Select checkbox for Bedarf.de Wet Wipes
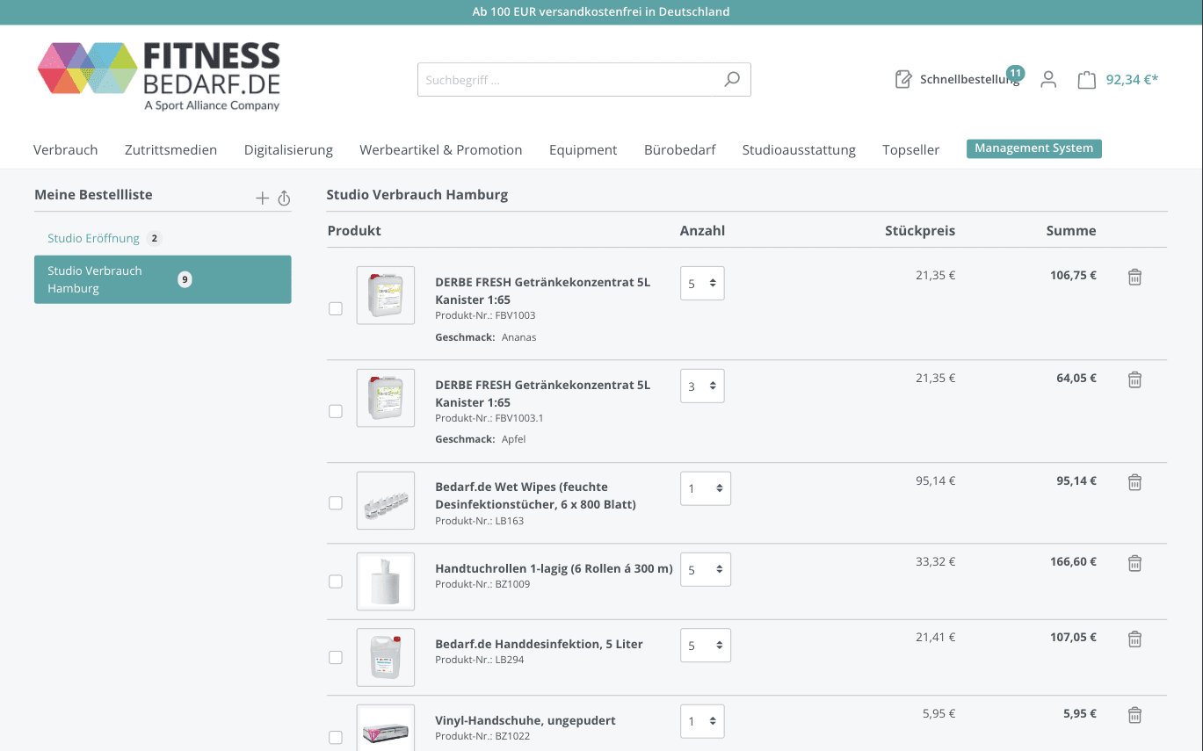Image resolution: width=1203 pixels, height=751 pixels. pyautogui.click(x=336, y=503)
